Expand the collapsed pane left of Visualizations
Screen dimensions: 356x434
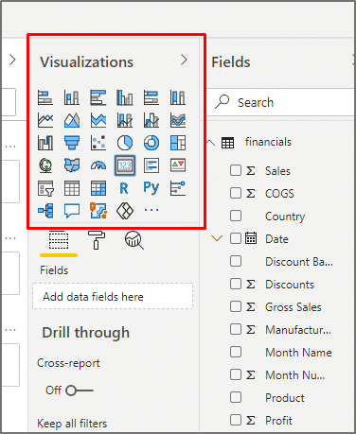12,60
